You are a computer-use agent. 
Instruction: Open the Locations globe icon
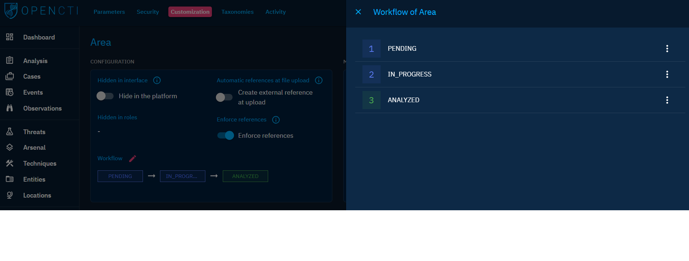[x=10, y=195]
